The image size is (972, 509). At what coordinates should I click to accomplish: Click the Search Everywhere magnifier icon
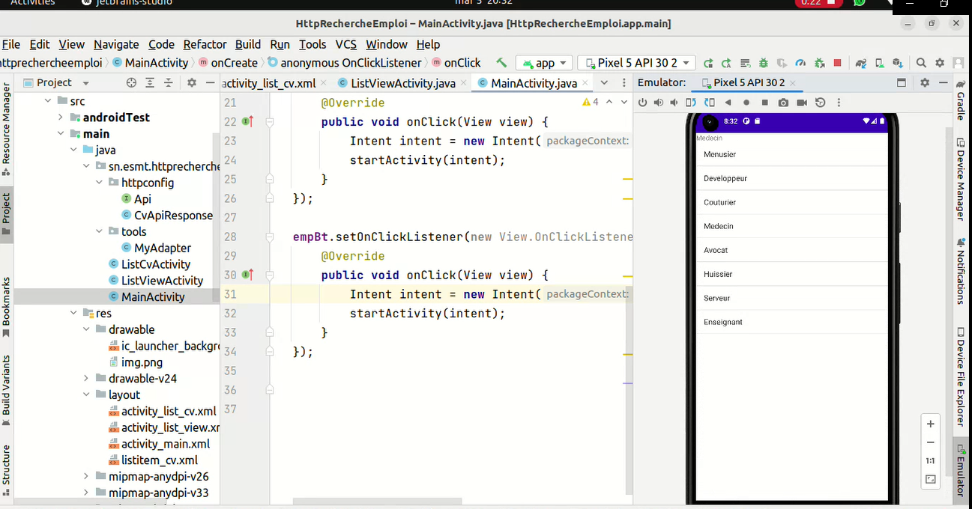click(921, 63)
